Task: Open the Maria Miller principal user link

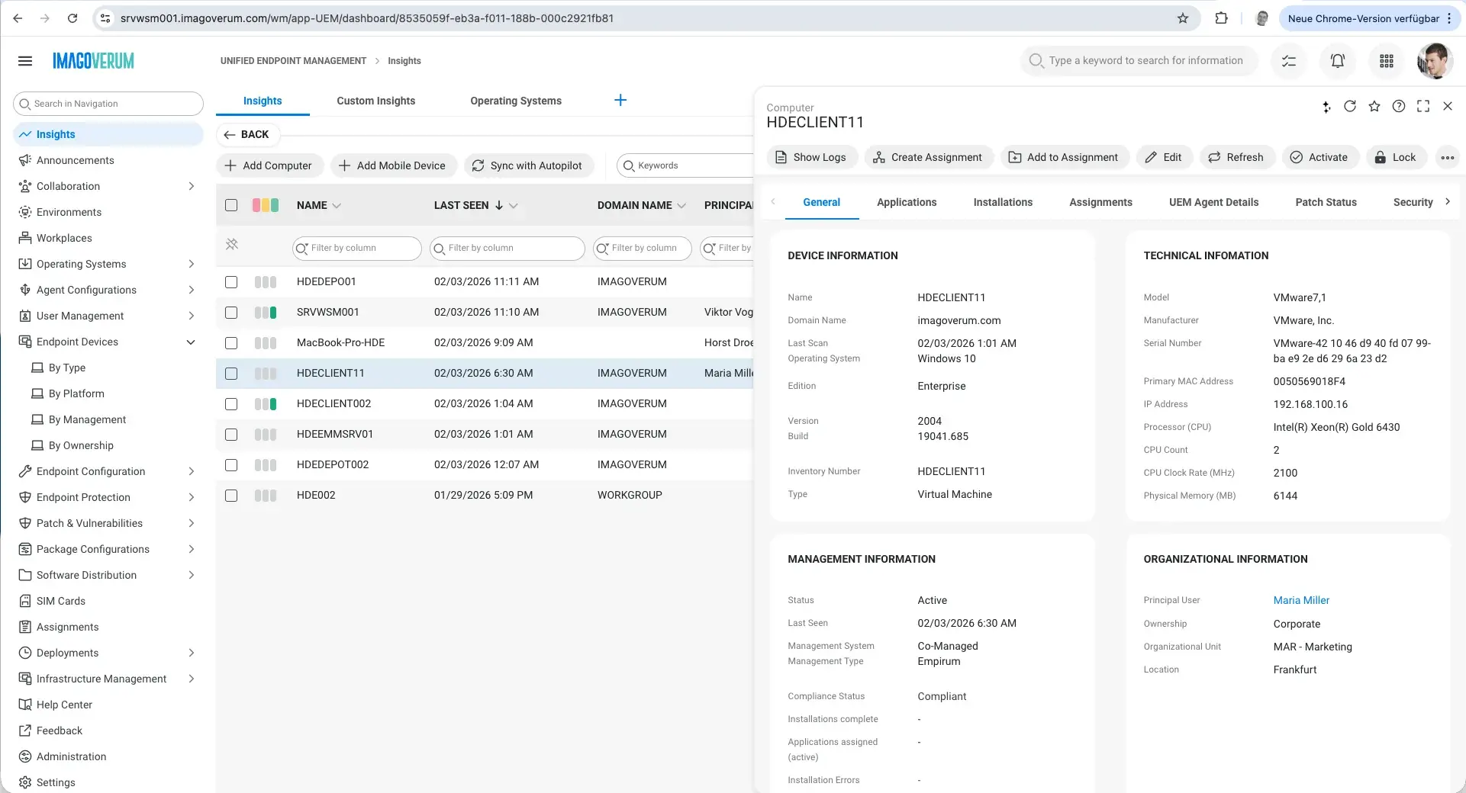Action: tap(1300, 601)
